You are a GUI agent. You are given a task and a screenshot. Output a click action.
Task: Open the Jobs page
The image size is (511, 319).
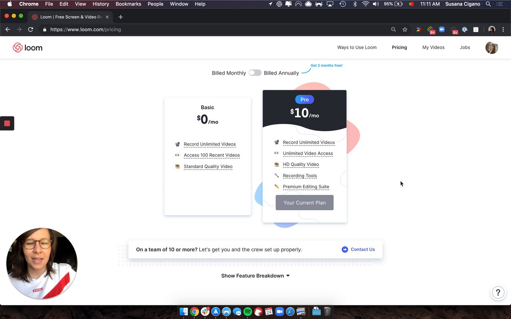click(465, 47)
